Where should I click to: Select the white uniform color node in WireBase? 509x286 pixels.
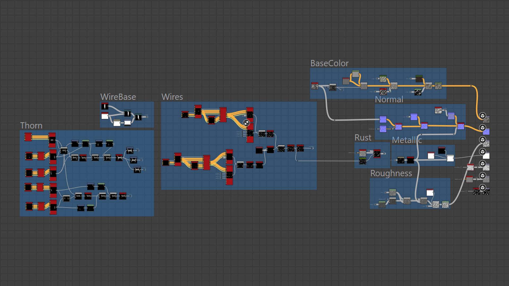105,116
